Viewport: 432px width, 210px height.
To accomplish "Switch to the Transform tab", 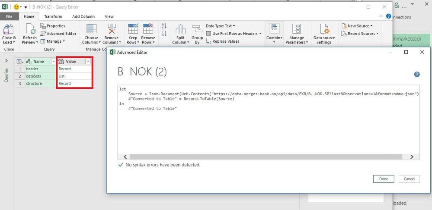I will point(53,16).
